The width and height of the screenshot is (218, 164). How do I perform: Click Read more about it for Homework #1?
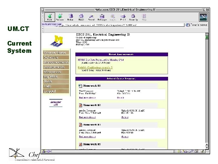[87, 97]
